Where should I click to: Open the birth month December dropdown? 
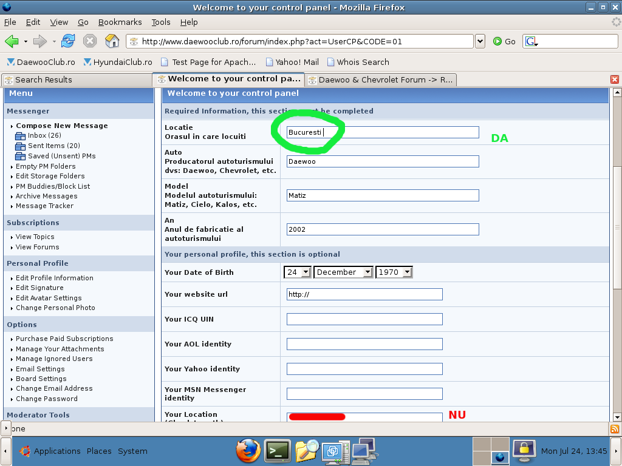pos(343,272)
